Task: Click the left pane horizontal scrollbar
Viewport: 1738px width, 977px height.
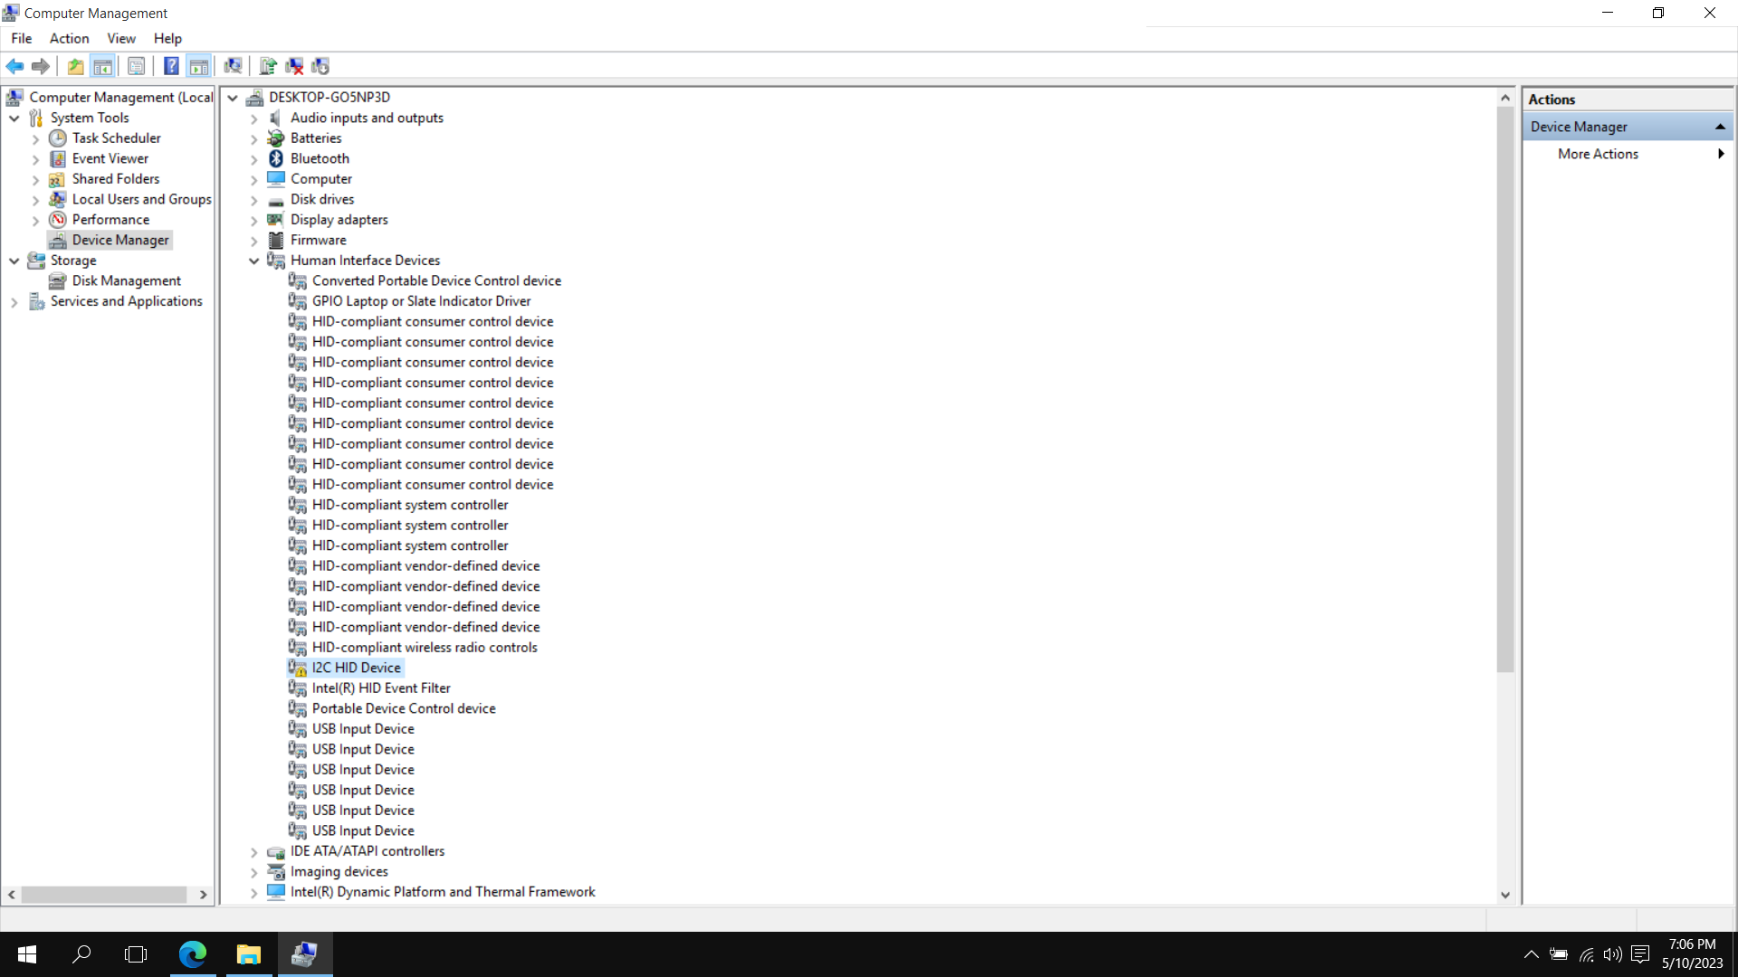Action: click(x=104, y=895)
